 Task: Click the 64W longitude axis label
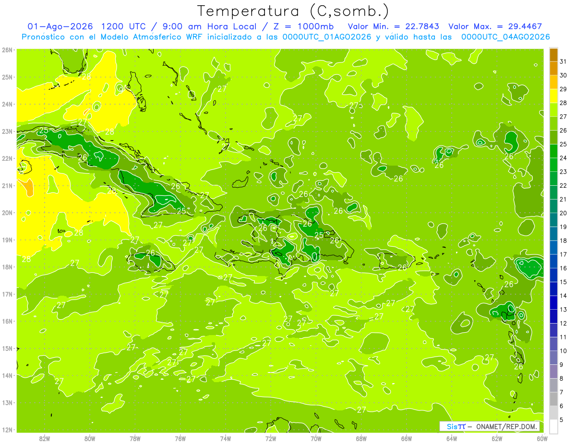[x=452, y=438]
